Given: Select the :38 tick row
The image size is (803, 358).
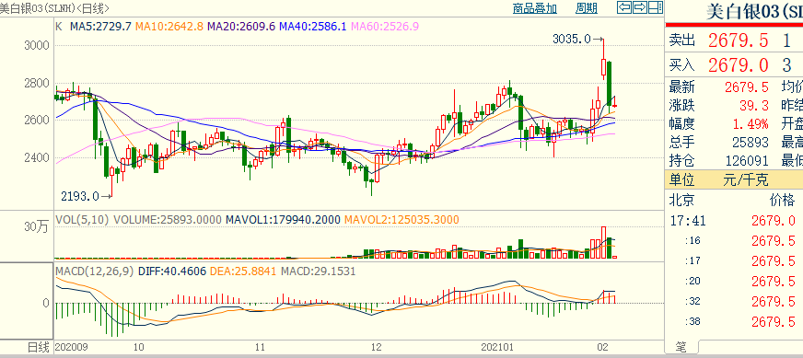Looking at the screenshot, I should pos(734,321).
